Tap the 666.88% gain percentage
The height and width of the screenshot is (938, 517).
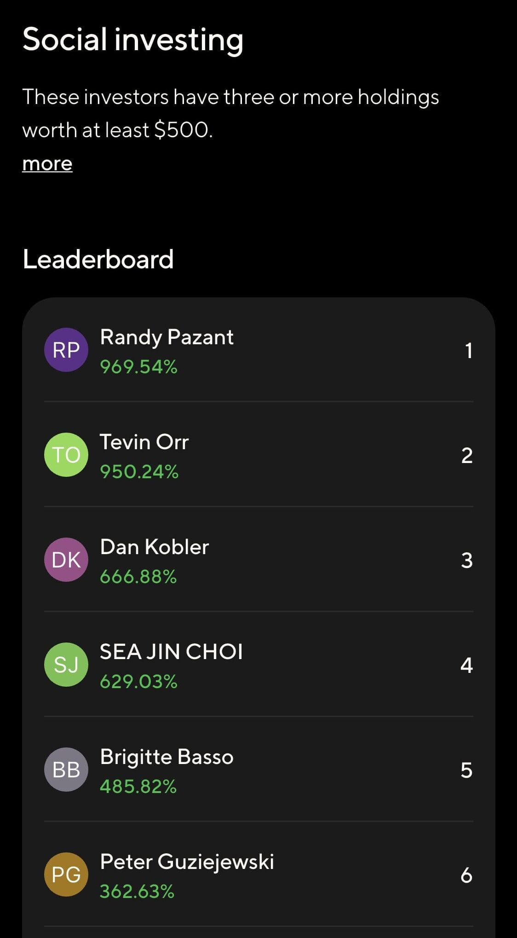pyautogui.click(x=138, y=577)
